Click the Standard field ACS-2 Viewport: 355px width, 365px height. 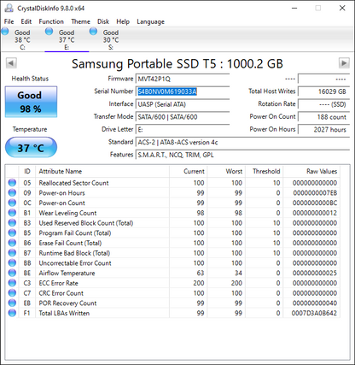[x=242, y=142]
